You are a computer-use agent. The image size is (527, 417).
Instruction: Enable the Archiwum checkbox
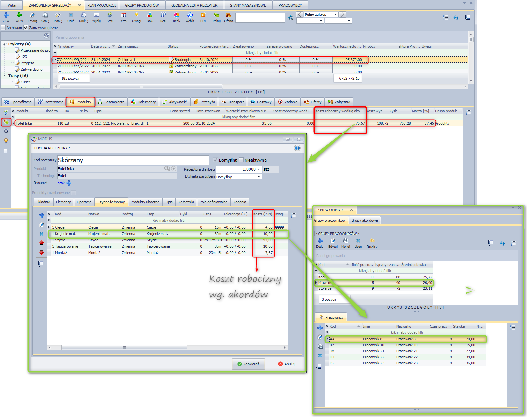pyautogui.click(x=4, y=28)
